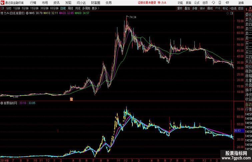Open the 财富圈 menu

pyautogui.click(x=95, y=3)
